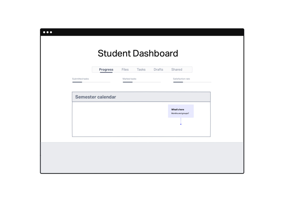
Task: Go to the Drafts tab
Action: coord(158,70)
